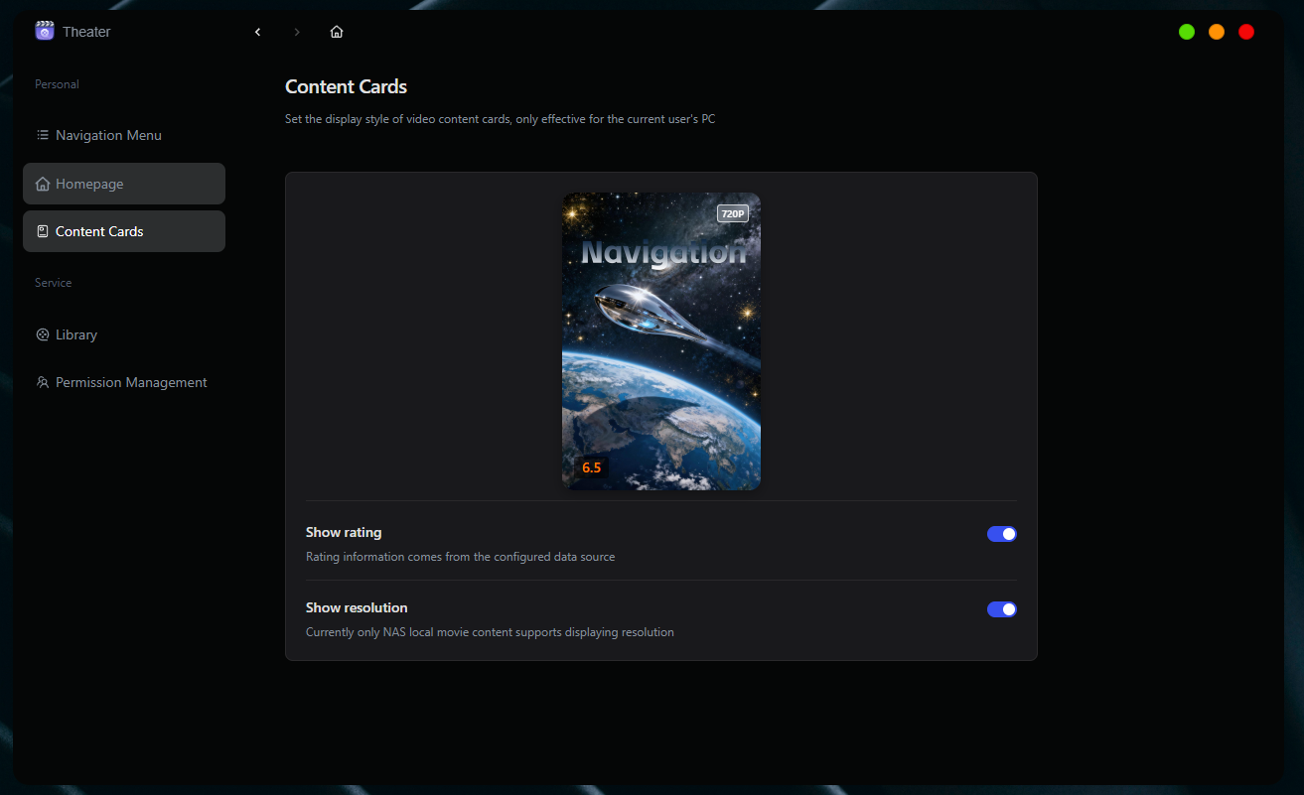Click the 720P resolution badge
Screen dimensions: 1304x795
tap(733, 213)
